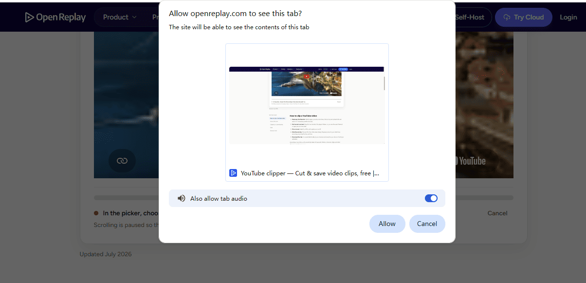Click the copy link chain icon on the video
The height and width of the screenshot is (283, 586).
[122, 160]
